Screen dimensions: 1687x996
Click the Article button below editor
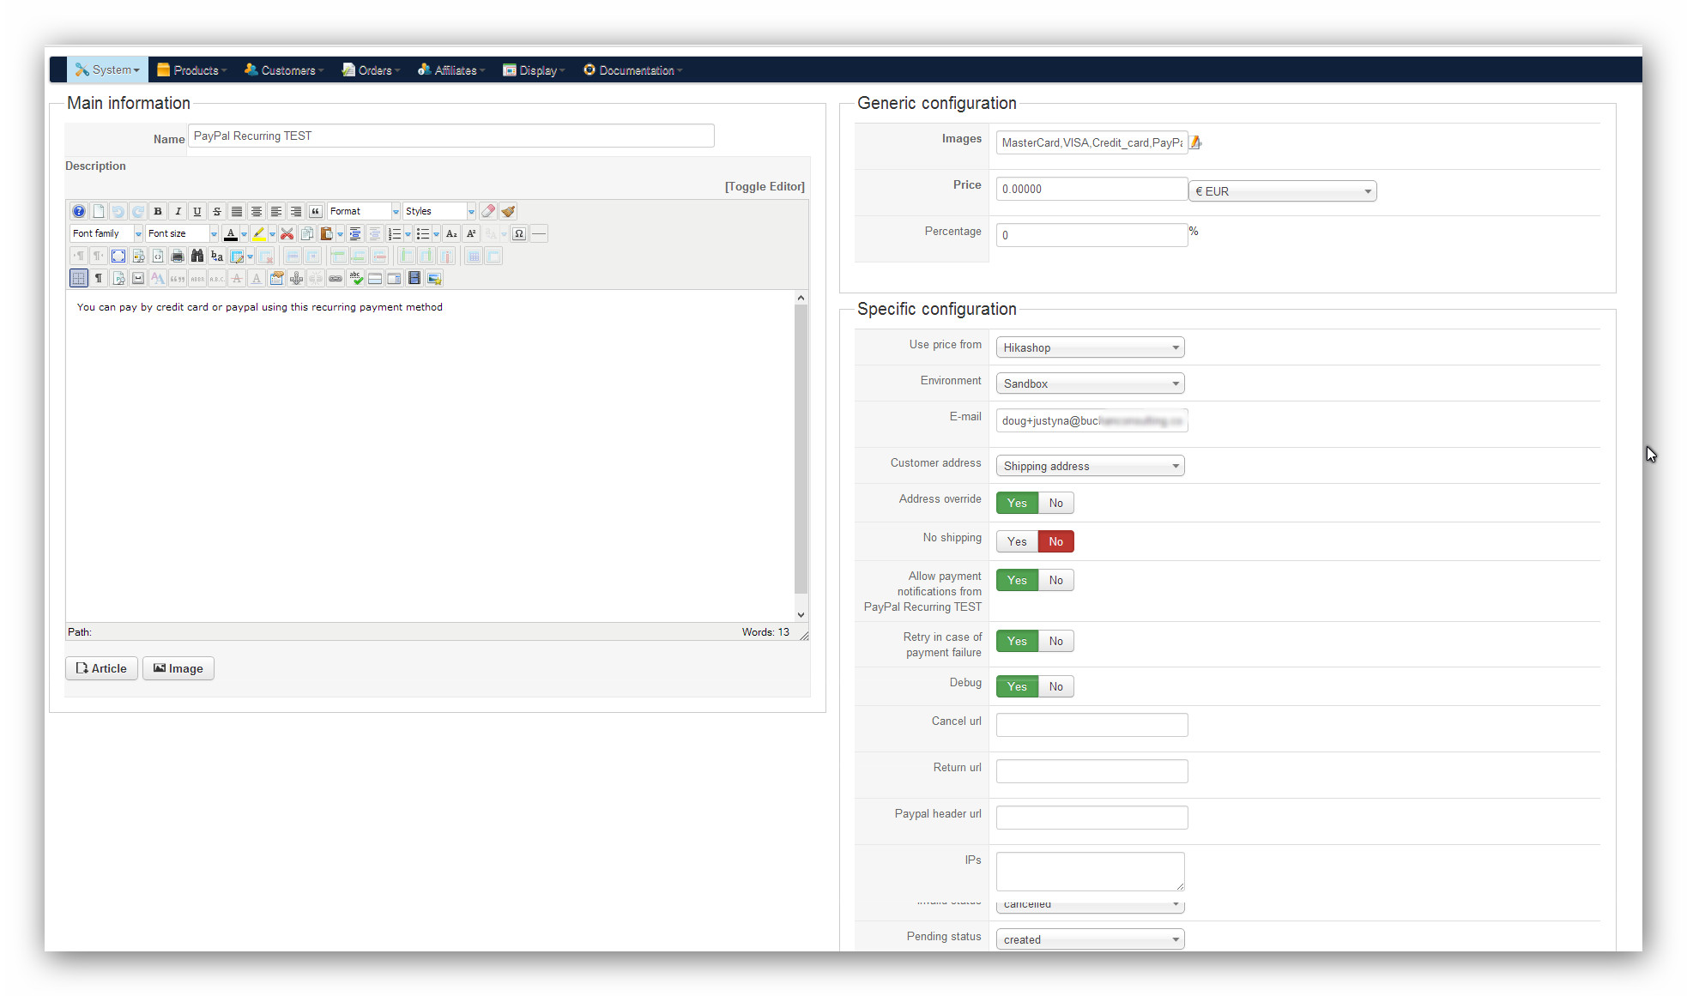(101, 668)
